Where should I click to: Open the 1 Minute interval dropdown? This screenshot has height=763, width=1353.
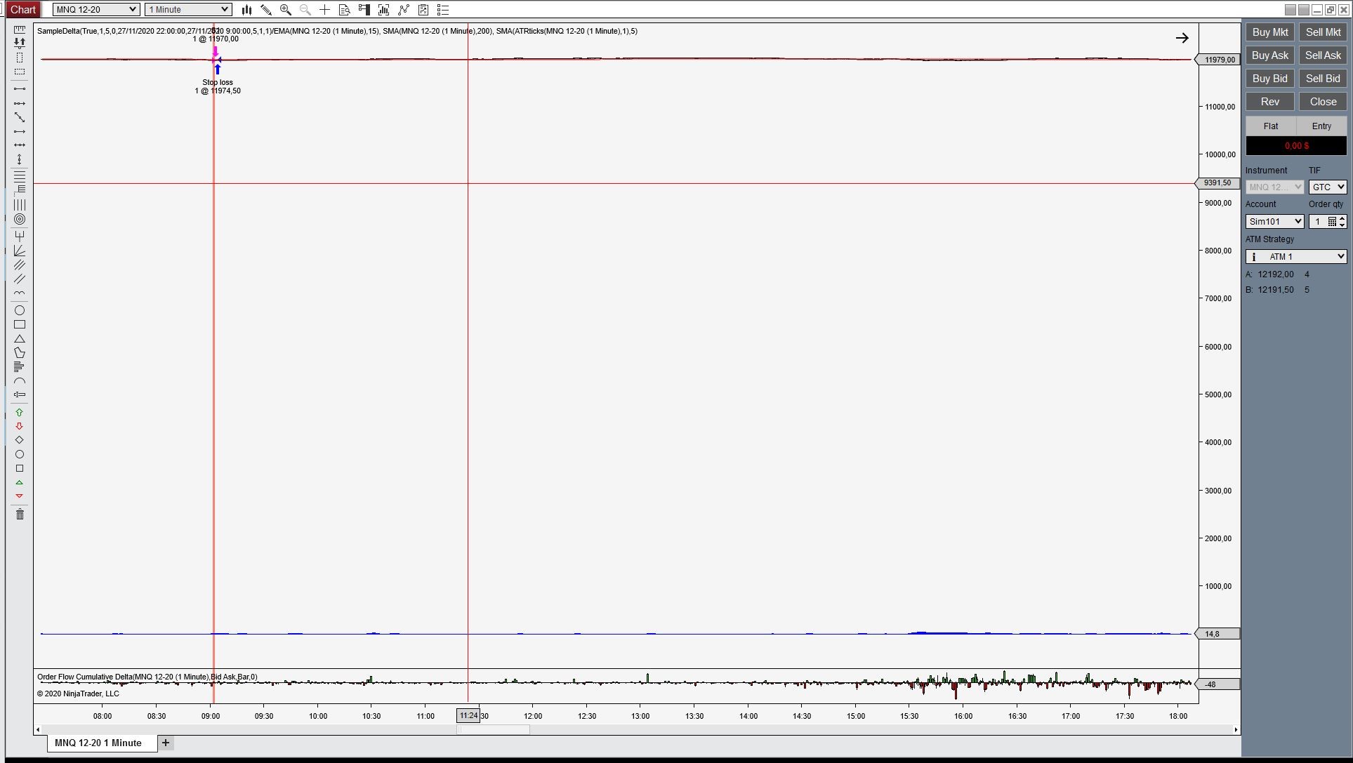188,10
